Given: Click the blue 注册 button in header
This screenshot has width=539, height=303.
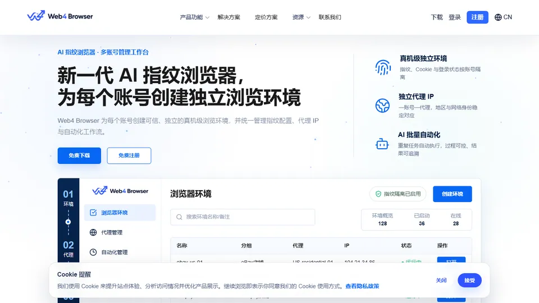Looking at the screenshot, I should 477,17.
